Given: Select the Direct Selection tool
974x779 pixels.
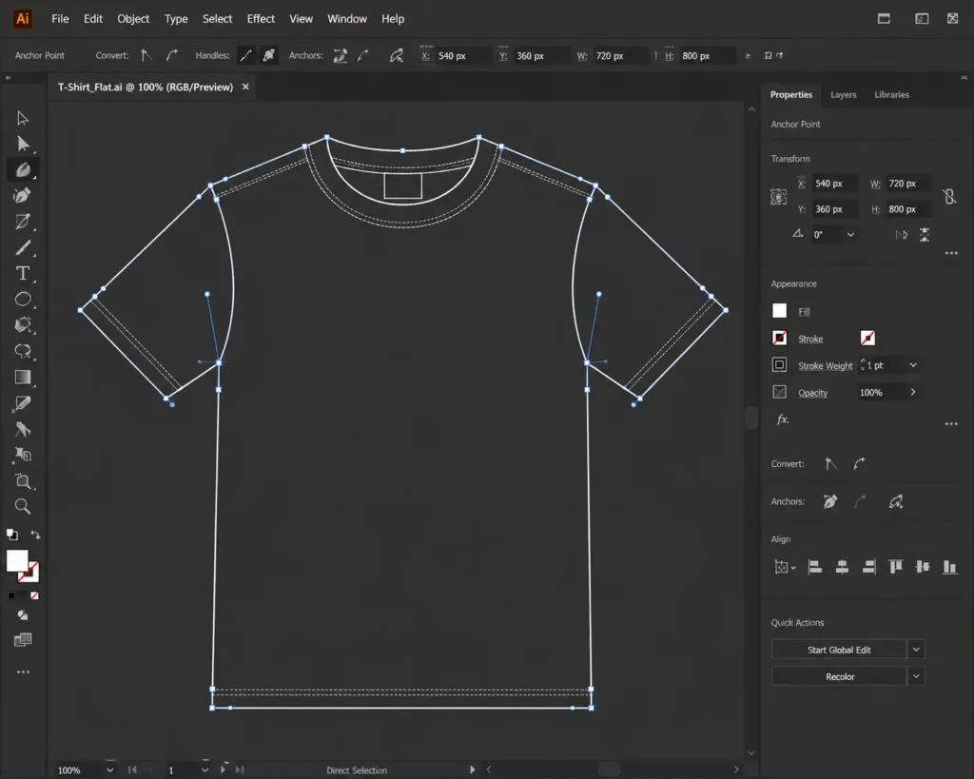Looking at the screenshot, I should click(23, 144).
